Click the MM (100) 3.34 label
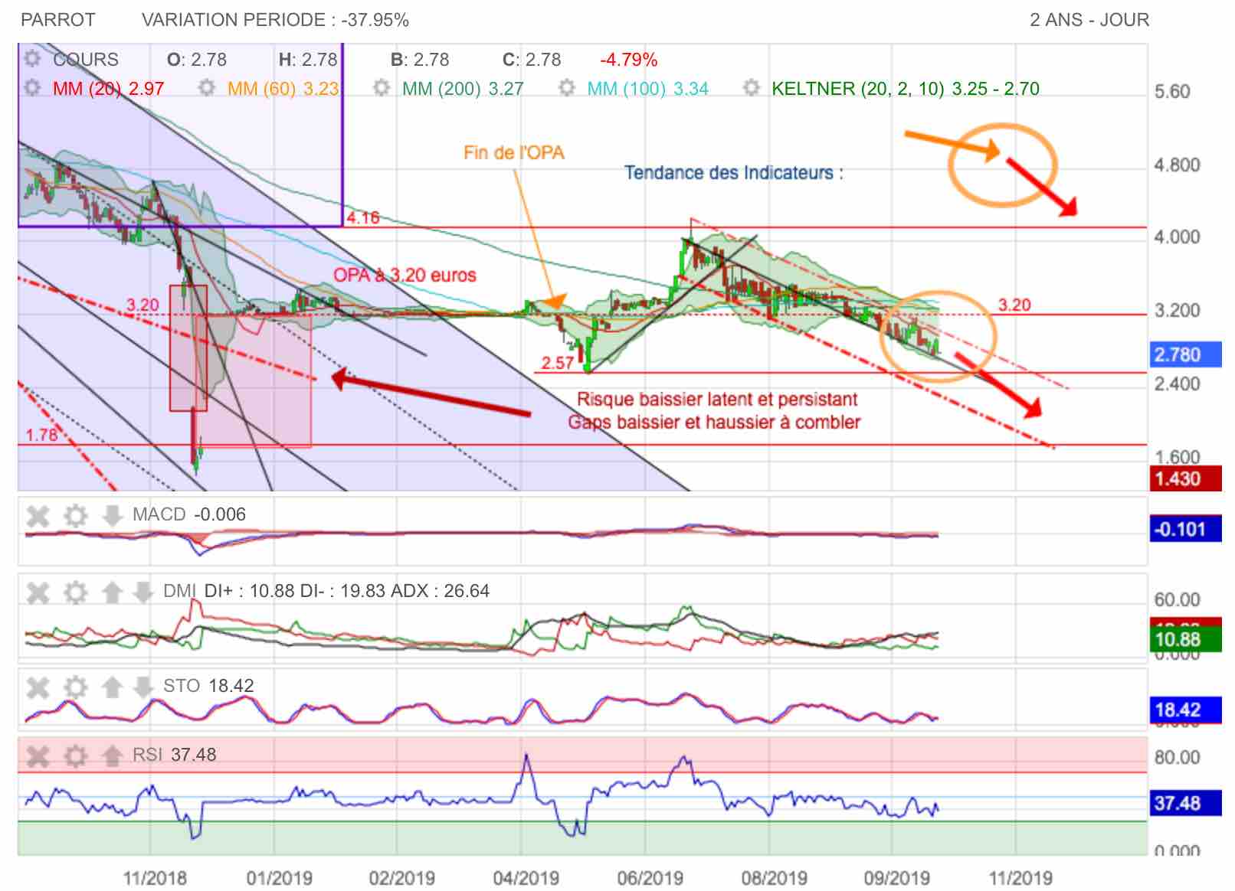This screenshot has height=891, width=1235. tap(647, 89)
